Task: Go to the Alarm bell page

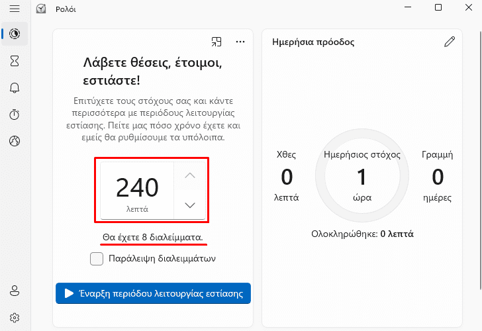Action: (15, 88)
